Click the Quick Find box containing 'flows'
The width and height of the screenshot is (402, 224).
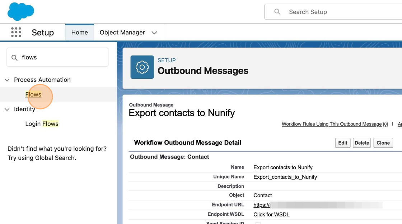tap(57, 57)
